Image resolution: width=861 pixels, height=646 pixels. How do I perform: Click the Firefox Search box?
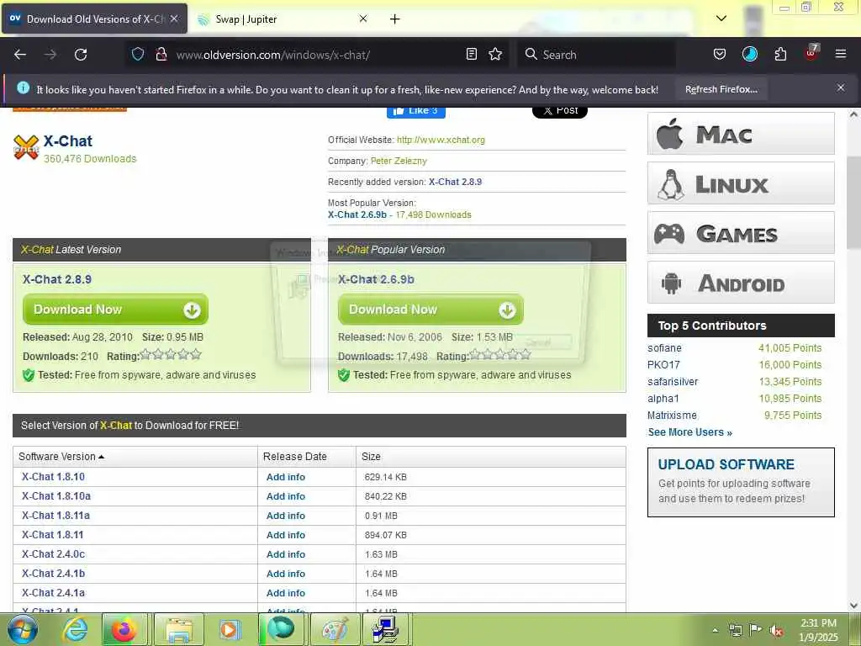coord(596,55)
